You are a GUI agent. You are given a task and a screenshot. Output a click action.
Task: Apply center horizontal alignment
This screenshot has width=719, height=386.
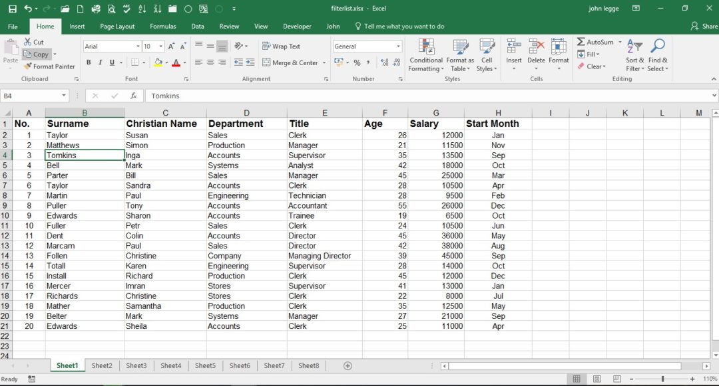tap(210, 62)
